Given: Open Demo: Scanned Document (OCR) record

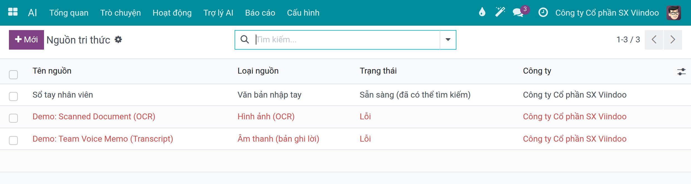Looking at the screenshot, I should (x=94, y=117).
